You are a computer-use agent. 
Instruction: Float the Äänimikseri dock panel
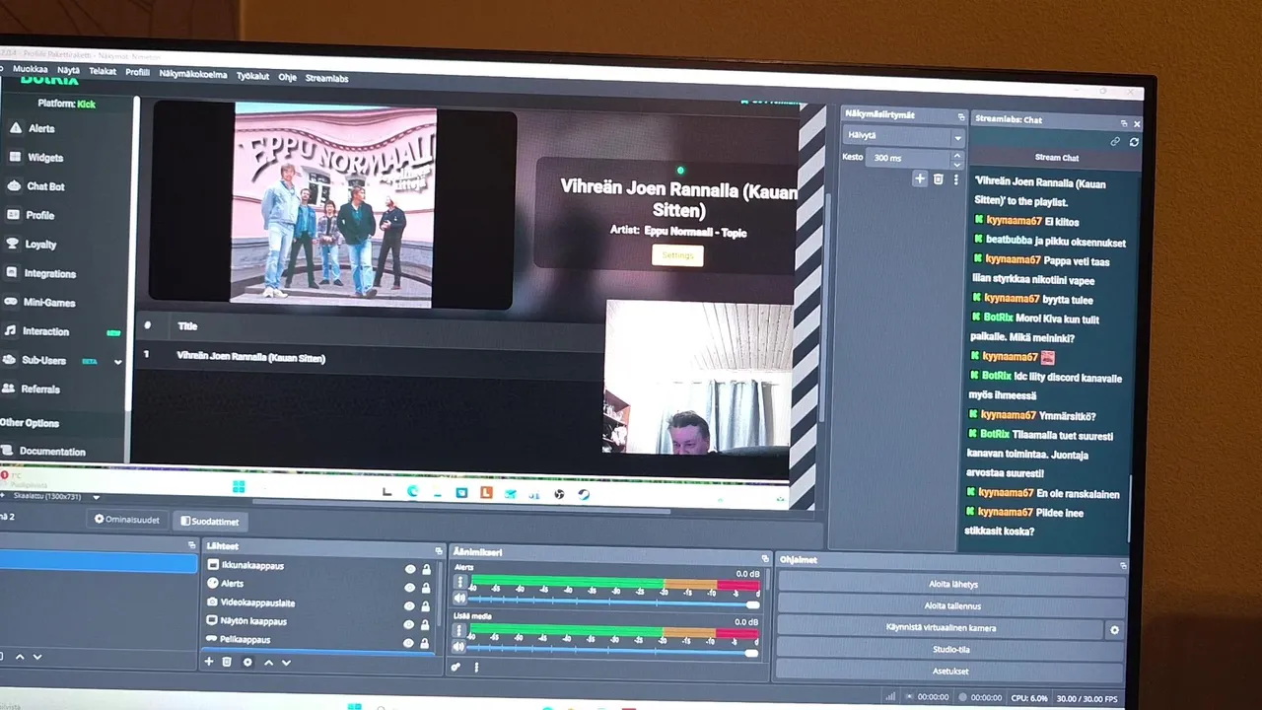tap(763, 557)
